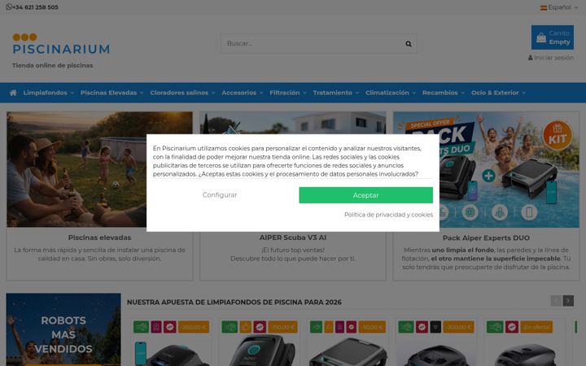The width and height of the screenshot is (586, 366).
Task: Click the teal plus icon between robots
Action: pos(488,176)
